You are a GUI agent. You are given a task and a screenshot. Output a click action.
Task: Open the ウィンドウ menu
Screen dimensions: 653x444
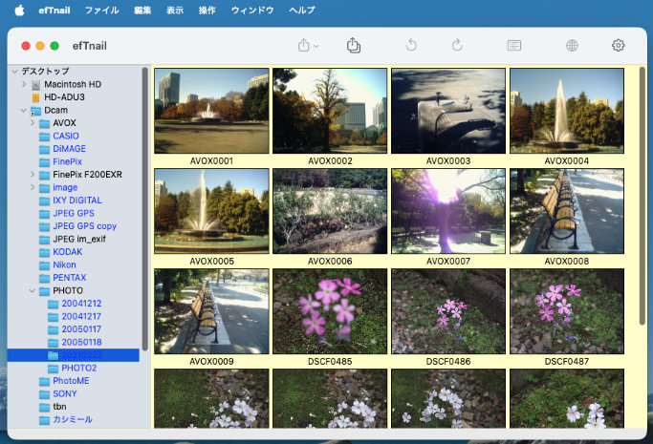(x=252, y=10)
